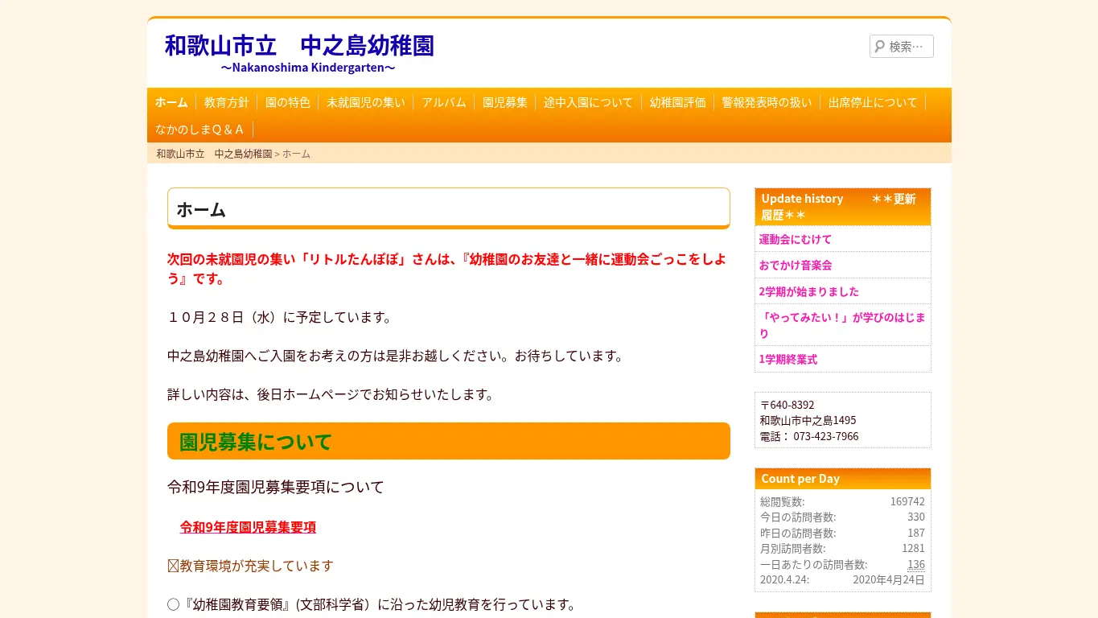Click the ～Nakanoshima Kindergarten～ subtitle
The width and height of the screenshot is (1098, 618).
point(308,68)
